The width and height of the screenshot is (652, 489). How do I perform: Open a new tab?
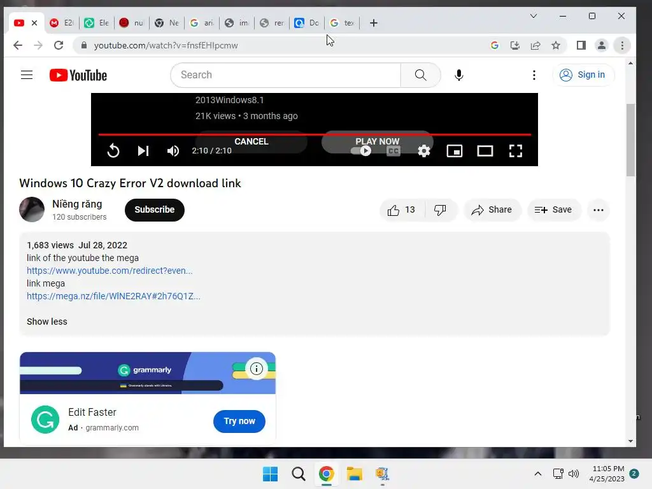[x=373, y=23]
